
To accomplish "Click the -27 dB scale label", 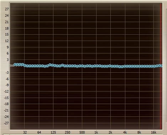I will pos(6,123).
